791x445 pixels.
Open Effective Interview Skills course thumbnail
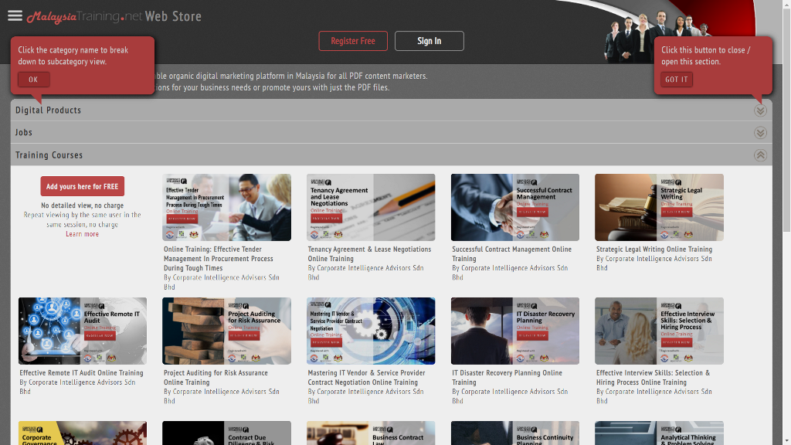pos(660,331)
